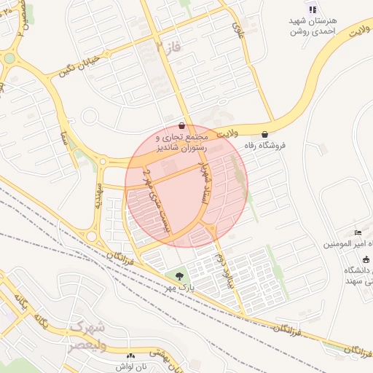Select the tree icon of پارک مهر
The width and height of the screenshot is (373, 373).
(179, 276)
